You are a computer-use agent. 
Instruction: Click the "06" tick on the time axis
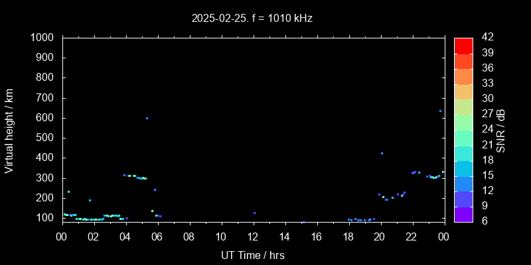pos(157,237)
